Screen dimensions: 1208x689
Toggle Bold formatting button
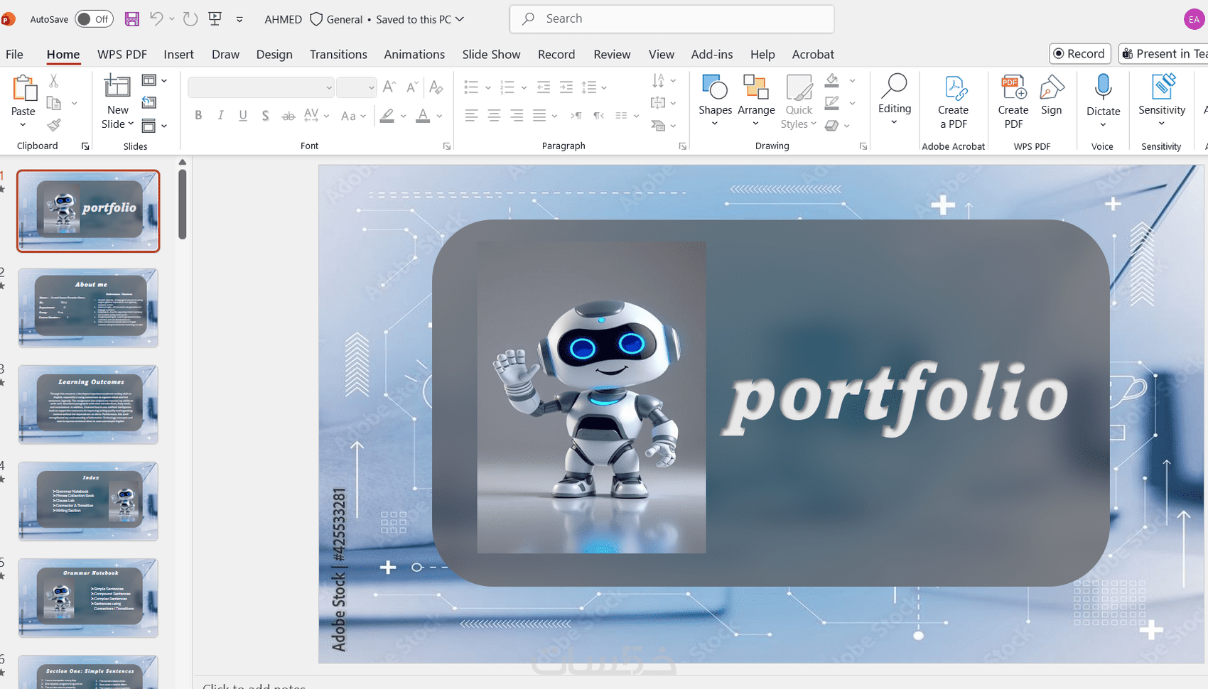point(198,115)
